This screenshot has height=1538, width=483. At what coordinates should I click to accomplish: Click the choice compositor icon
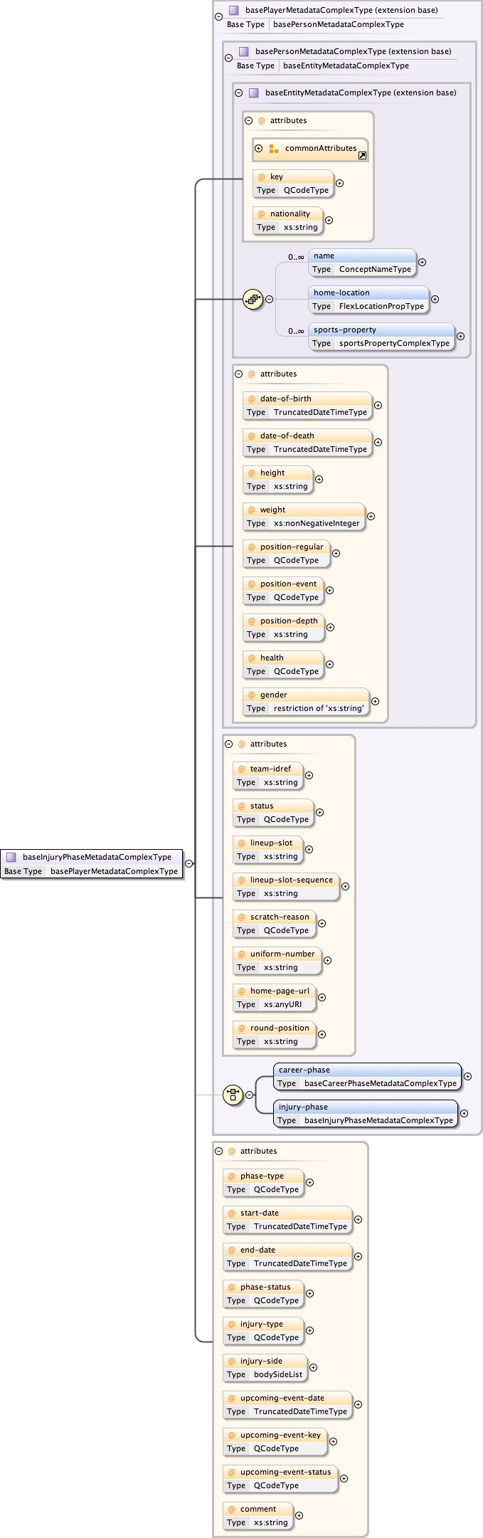pyautogui.click(x=233, y=1095)
